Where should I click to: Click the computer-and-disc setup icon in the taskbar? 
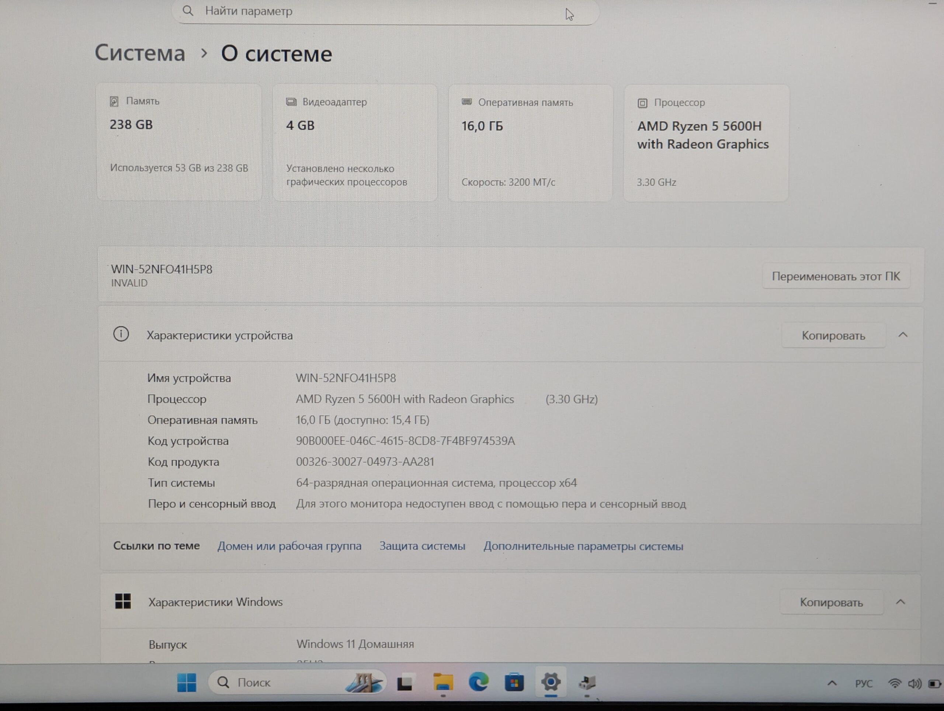point(587,682)
